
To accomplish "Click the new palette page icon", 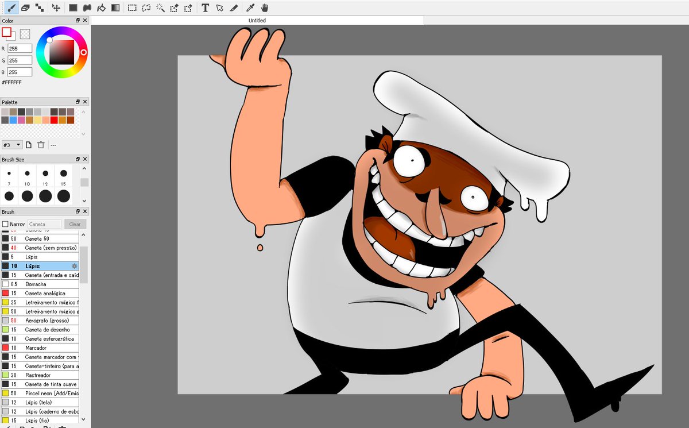I will [x=29, y=145].
